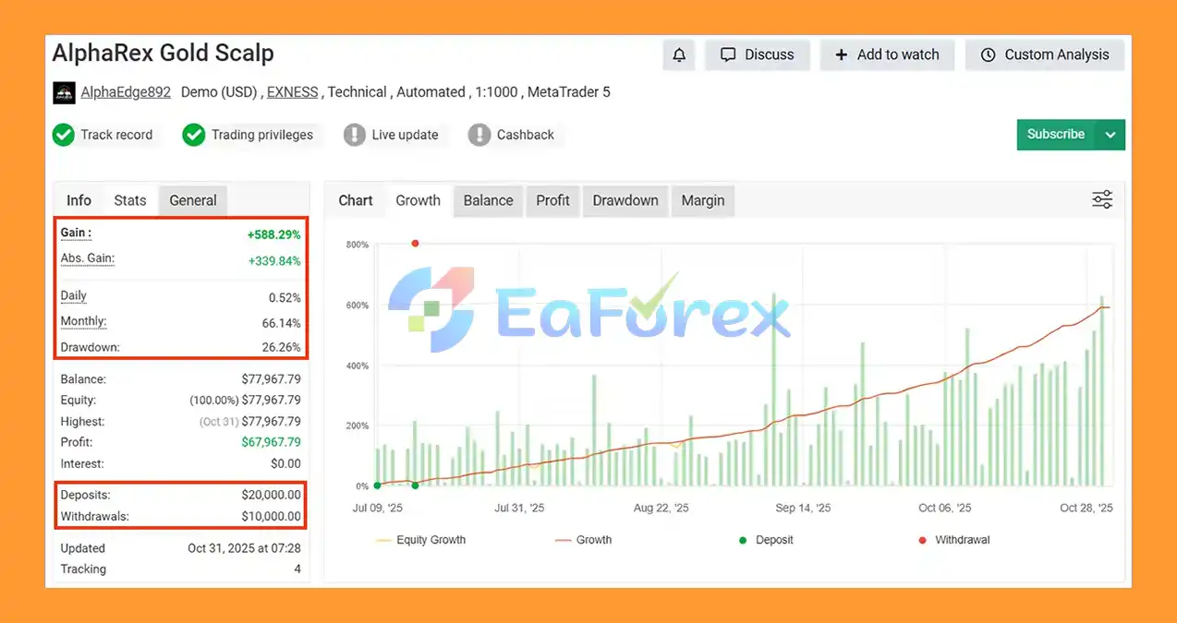Click the red withdrawal dot on chart
This screenshot has width=1177, height=623.
415,244
